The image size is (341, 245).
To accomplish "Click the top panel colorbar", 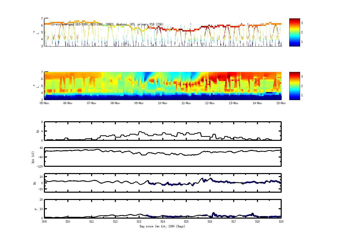I will pyautogui.click(x=294, y=32).
